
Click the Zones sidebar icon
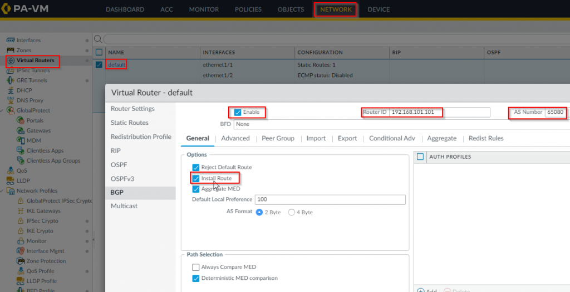point(11,50)
